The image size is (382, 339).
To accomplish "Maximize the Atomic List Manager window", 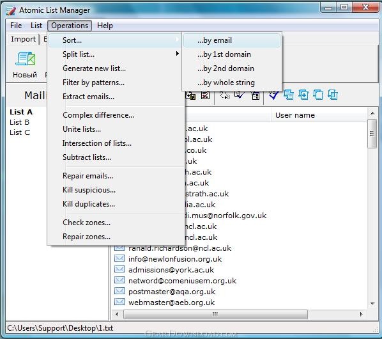I will 344,7.
